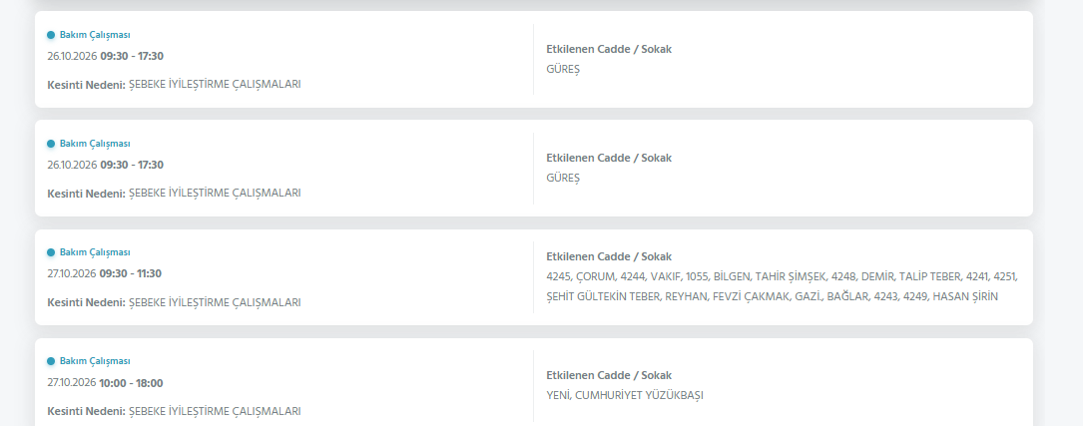
Task: Click the first card's 26.10.2026 09:30 - 17:30 time
Action: point(105,56)
